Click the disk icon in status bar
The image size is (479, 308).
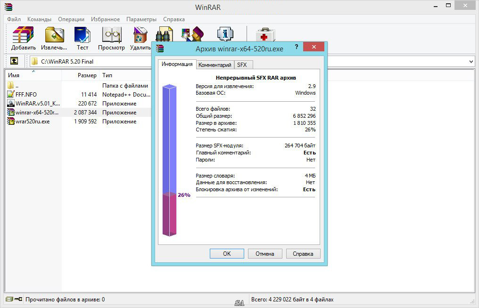click(x=9, y=299)
